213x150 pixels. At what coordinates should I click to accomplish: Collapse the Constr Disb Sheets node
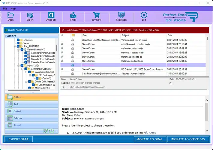click(x=26, y=82)
